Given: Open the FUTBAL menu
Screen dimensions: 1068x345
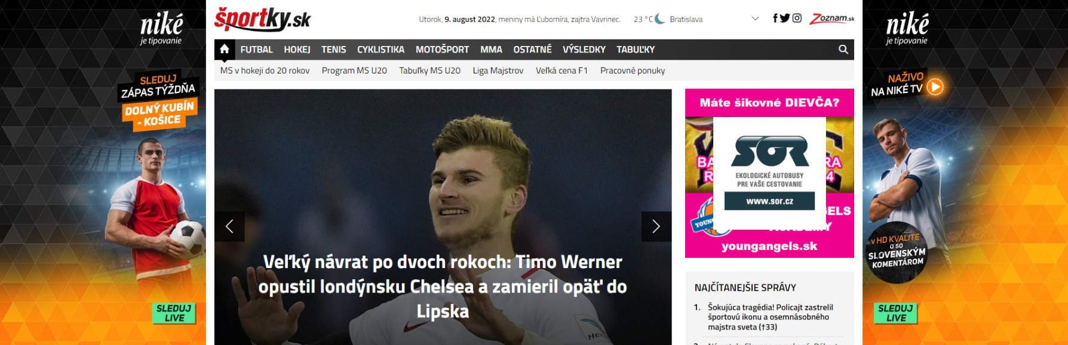Looking at the screenshot, I should [256, 50].
